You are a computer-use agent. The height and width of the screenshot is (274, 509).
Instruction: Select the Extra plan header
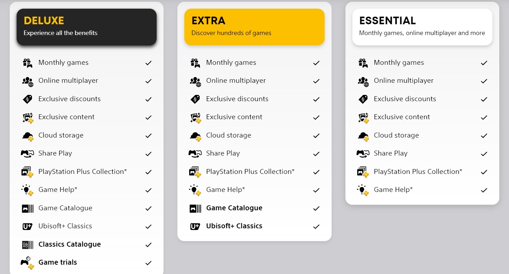click(254, 27)
